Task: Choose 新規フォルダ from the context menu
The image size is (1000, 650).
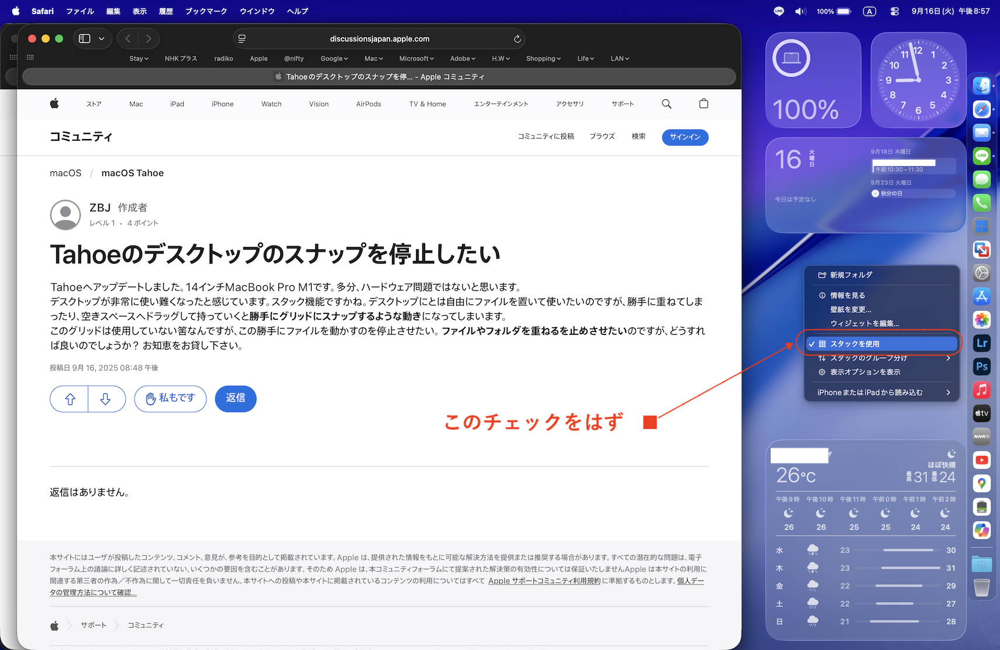Action: (x=882, y=275)
